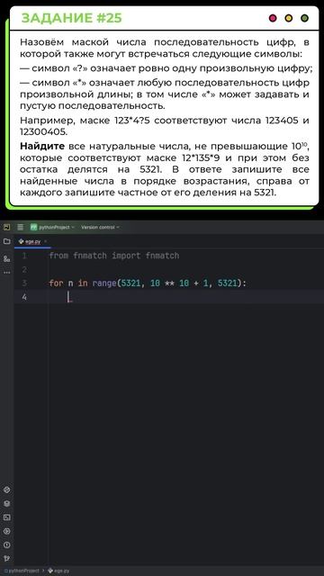The height and width of the screenshot is (576, 324).
Task: Open the Project folder tool window
Action: (6, 241)
